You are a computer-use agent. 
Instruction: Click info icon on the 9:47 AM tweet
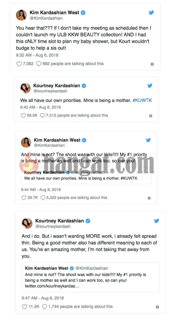157,307
